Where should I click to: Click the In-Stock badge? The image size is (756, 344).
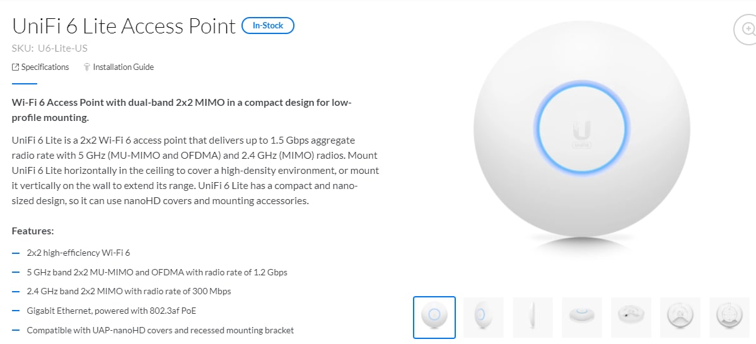coord(267,26)
